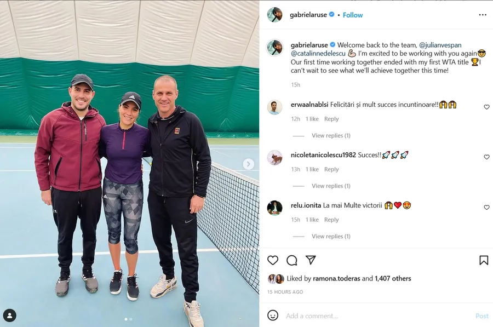Show tagged people icon on photo
493x327 pixels.
coord(10,315)
